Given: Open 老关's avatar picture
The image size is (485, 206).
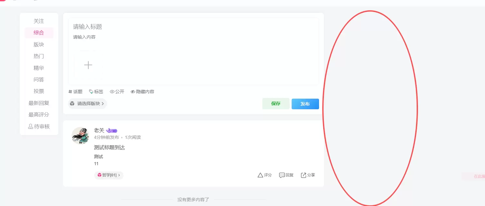Looking at the screenshot, I should click(x=80, y=136).
